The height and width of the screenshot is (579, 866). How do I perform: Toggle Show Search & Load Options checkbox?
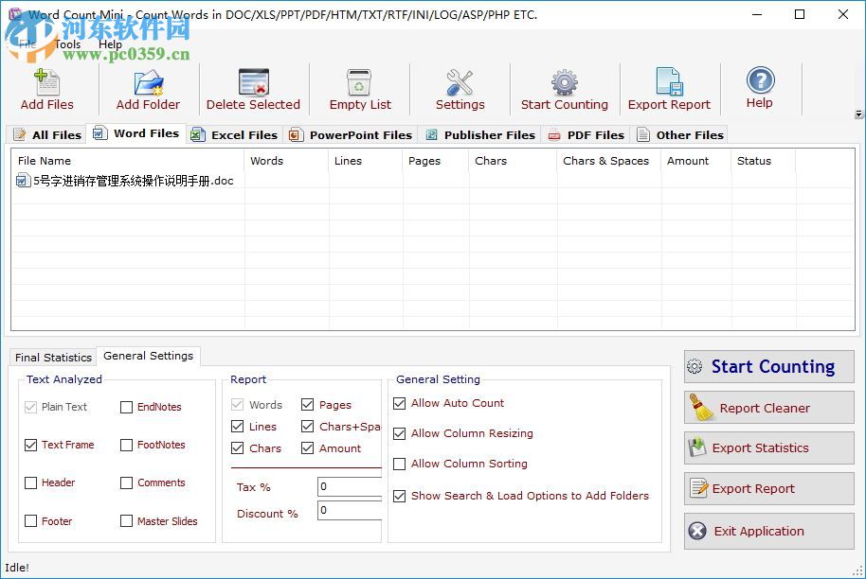[x=399, y=496]
